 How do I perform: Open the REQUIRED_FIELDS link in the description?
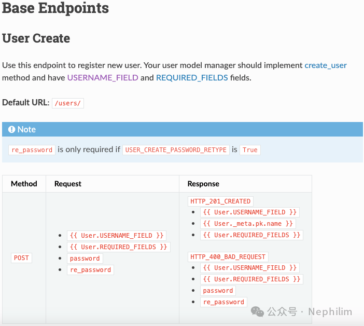pos(192,78)
